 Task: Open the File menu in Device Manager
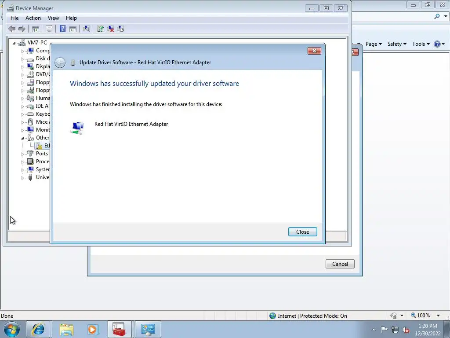click(x=15, y=18)
